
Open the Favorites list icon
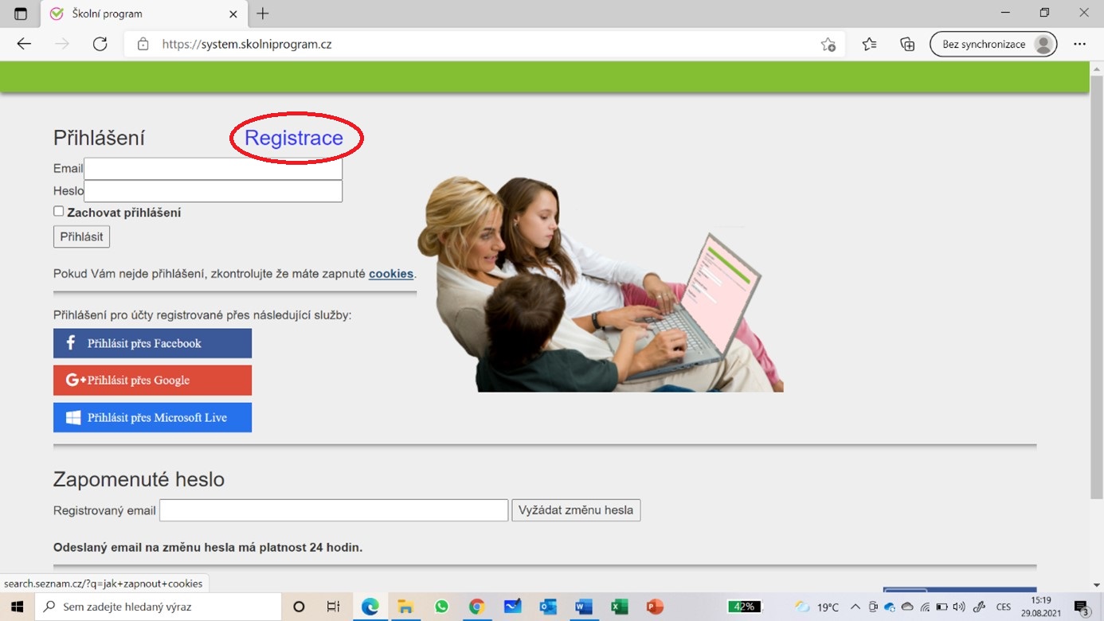tap(869, 45)
